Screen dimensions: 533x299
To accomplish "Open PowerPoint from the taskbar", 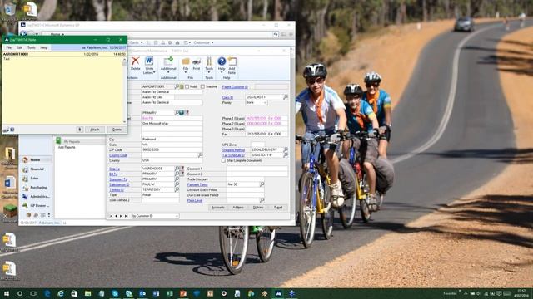I will click(183, 293).
